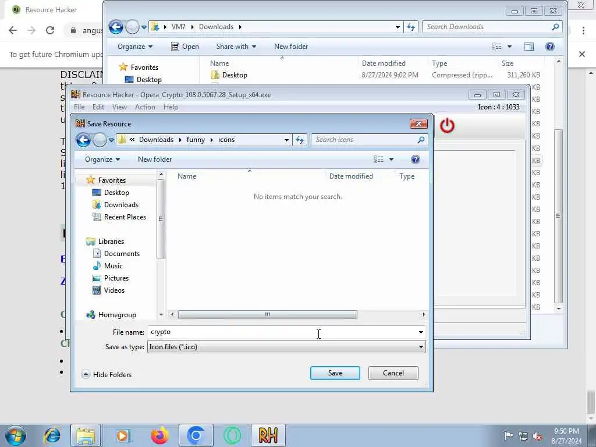596x447 pixels.
Task: Open Save as type combo box
Action: pyautogui.click(x=286, y=347)
